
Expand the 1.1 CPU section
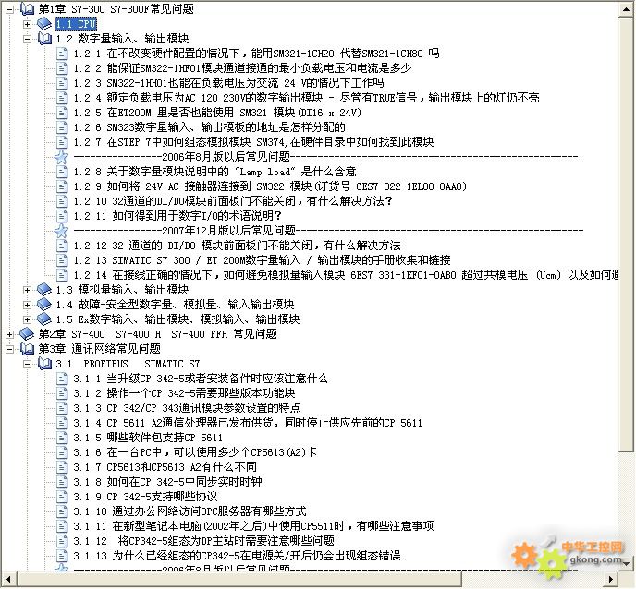click(x=27, y=24)
